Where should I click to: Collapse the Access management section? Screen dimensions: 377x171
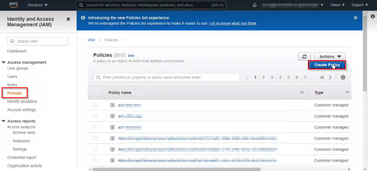[3, 62]
